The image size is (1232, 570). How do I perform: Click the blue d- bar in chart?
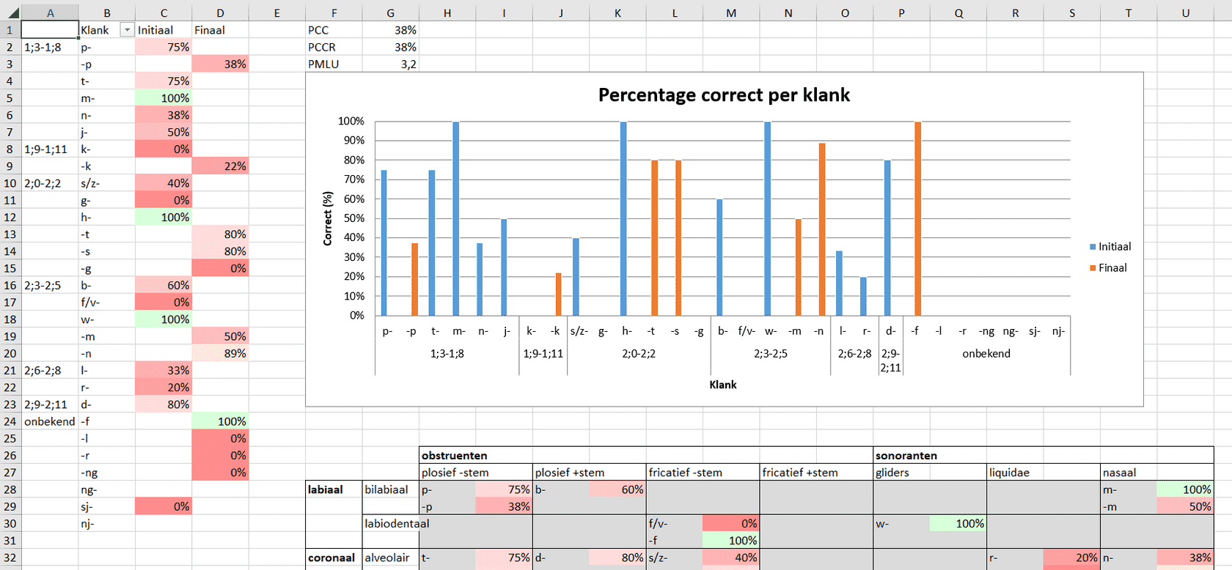click(x=887, y=238)
